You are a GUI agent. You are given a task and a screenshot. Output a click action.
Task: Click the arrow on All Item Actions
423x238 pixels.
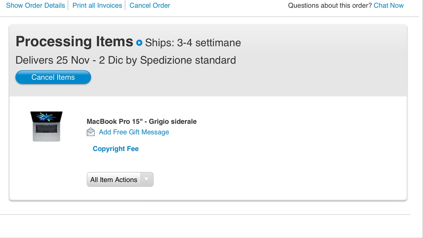(147, 180)
